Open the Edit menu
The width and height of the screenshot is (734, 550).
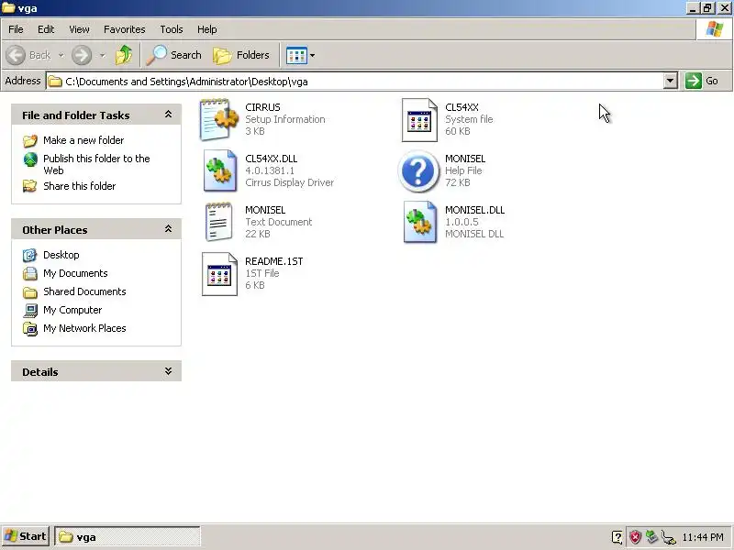46,29
